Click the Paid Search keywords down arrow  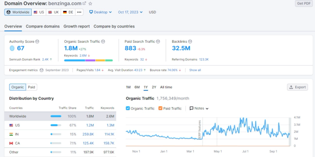point(146,59)
